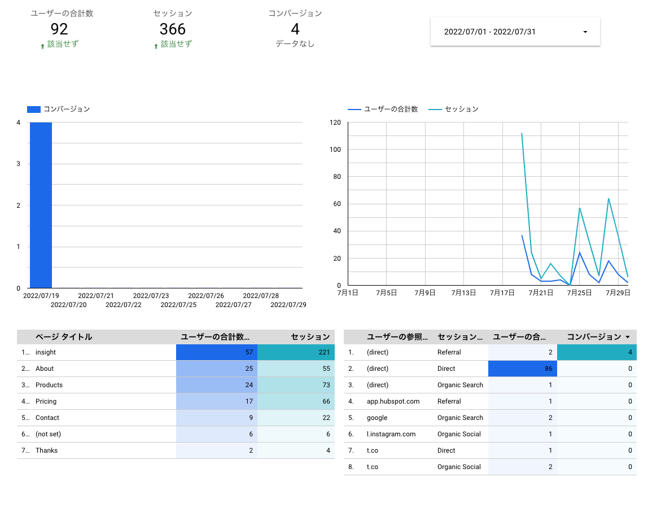Click データなし under コンバージョン scorecard
Image resolution: width=648 pixels, height=521 pixels.
[x=295, y=44]
